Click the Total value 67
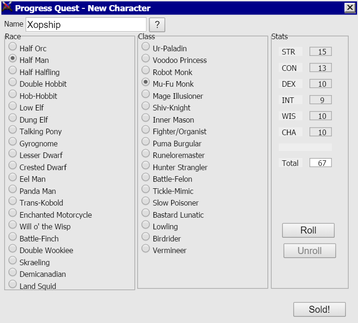Screen dimensions: 358x323 pos(321,163)
